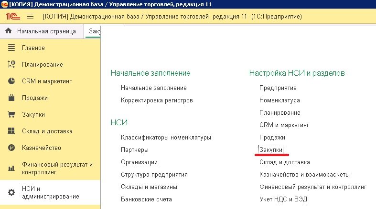Open Номенклатура settings link
The image size is (376, 209).
click(279, 100)
